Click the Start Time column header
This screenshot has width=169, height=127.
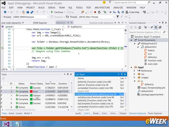pos(50,84)
